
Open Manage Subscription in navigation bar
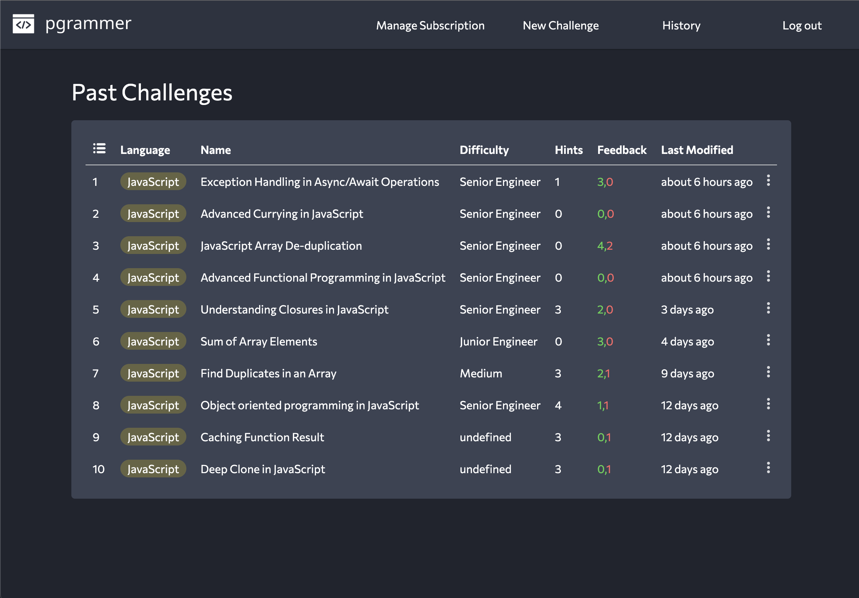(430, 26)
